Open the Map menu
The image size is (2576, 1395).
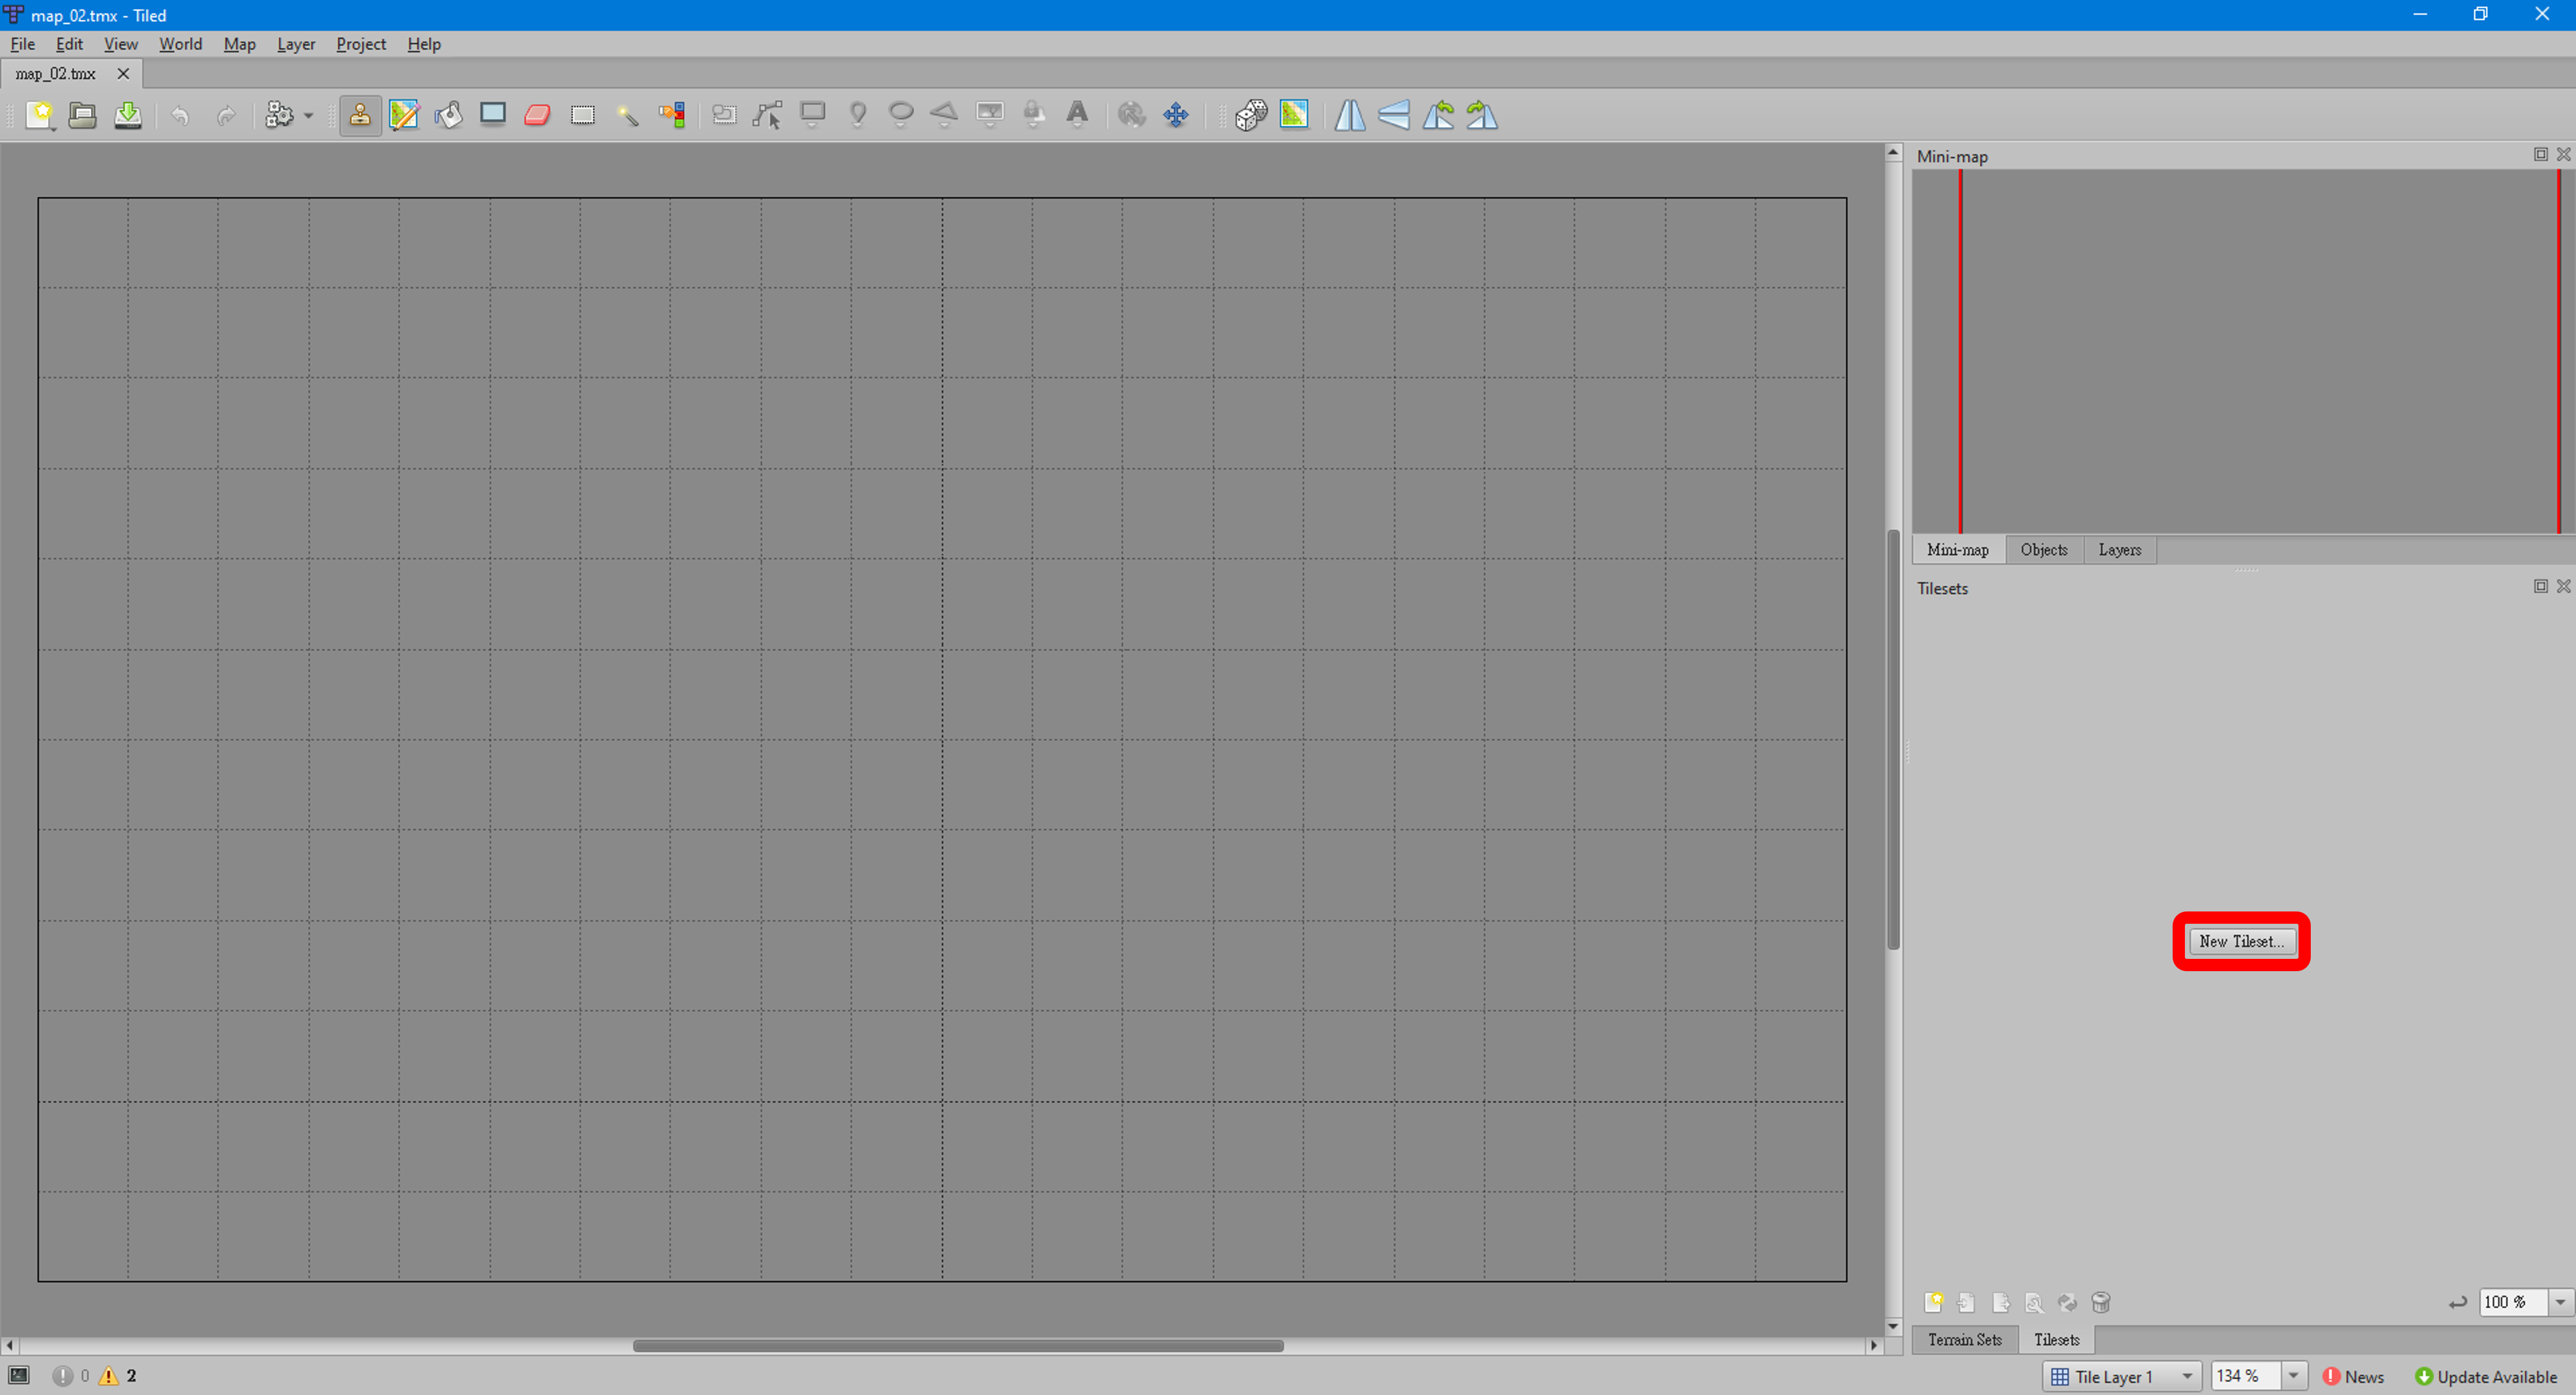click(239, 44)
